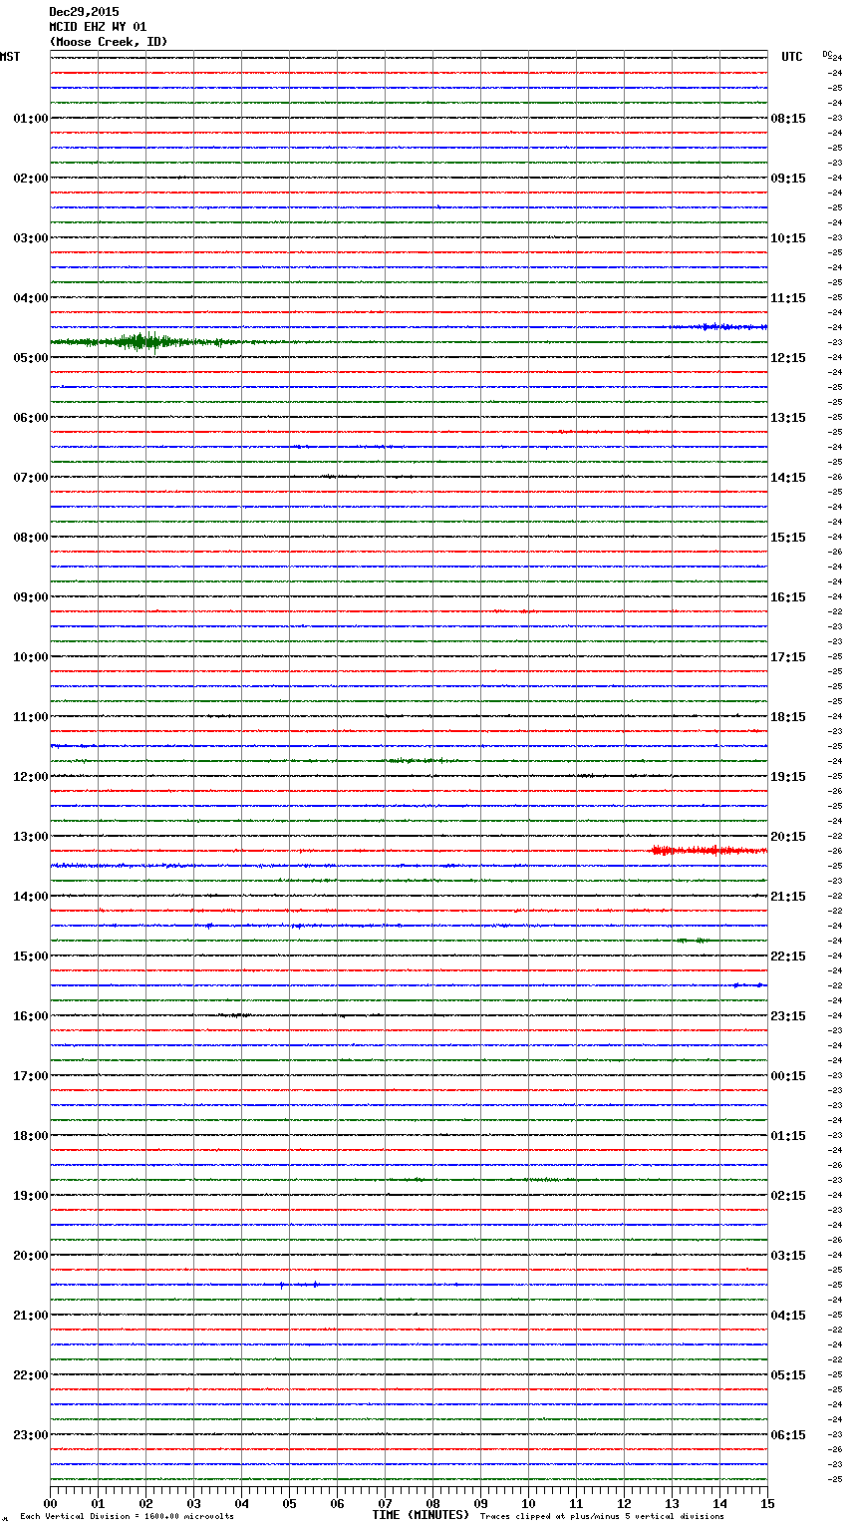Click the 17:00 MST time label
Image resolution: width=847 pixels, height=1530 pixels.
30,1076
